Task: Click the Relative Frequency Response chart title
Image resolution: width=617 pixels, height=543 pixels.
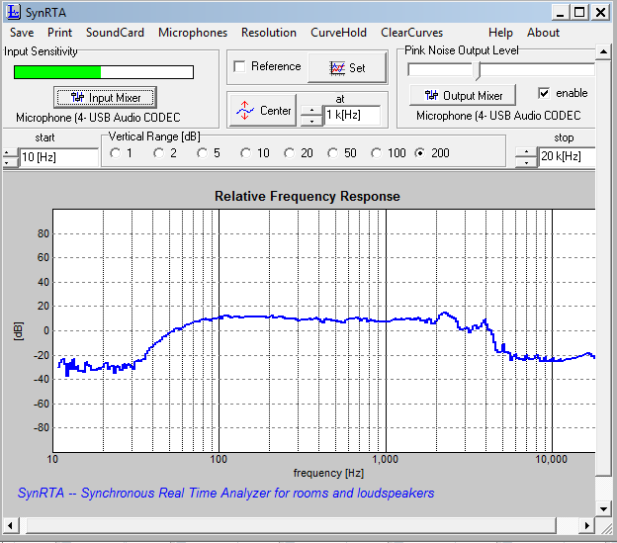Action: [307, 196]
